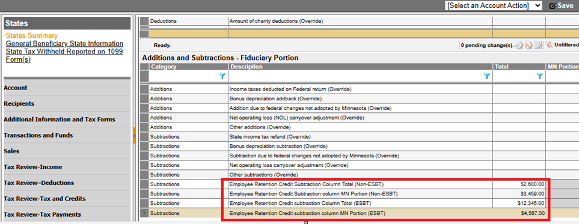Open State Tax Withheld Reported on 1099 Form(s)
This screenshot has width=579, height=224.
click(x=64, y=55)
